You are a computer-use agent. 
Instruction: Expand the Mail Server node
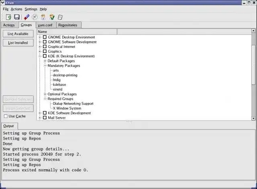point(40,118)
